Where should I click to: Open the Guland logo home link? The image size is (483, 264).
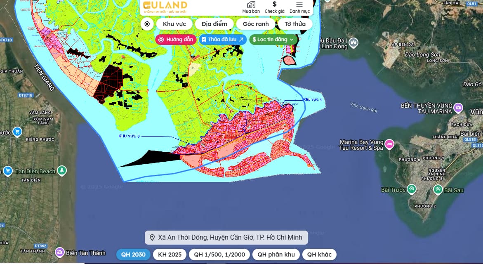coord(165,7)
